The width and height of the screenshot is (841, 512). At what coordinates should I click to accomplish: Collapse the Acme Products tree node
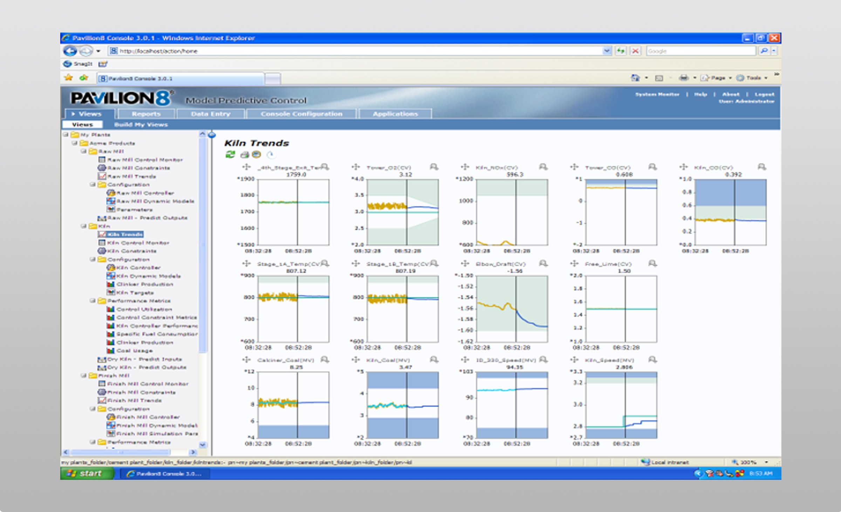pyautogui.click(x=75, y=143)
